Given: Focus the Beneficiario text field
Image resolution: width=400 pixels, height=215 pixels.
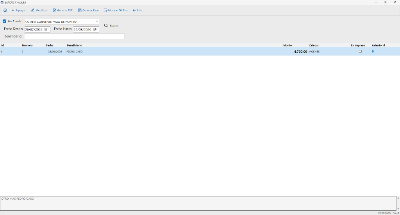Looking at the screenshot, I should pyautogui.click(x=74, y=36).
